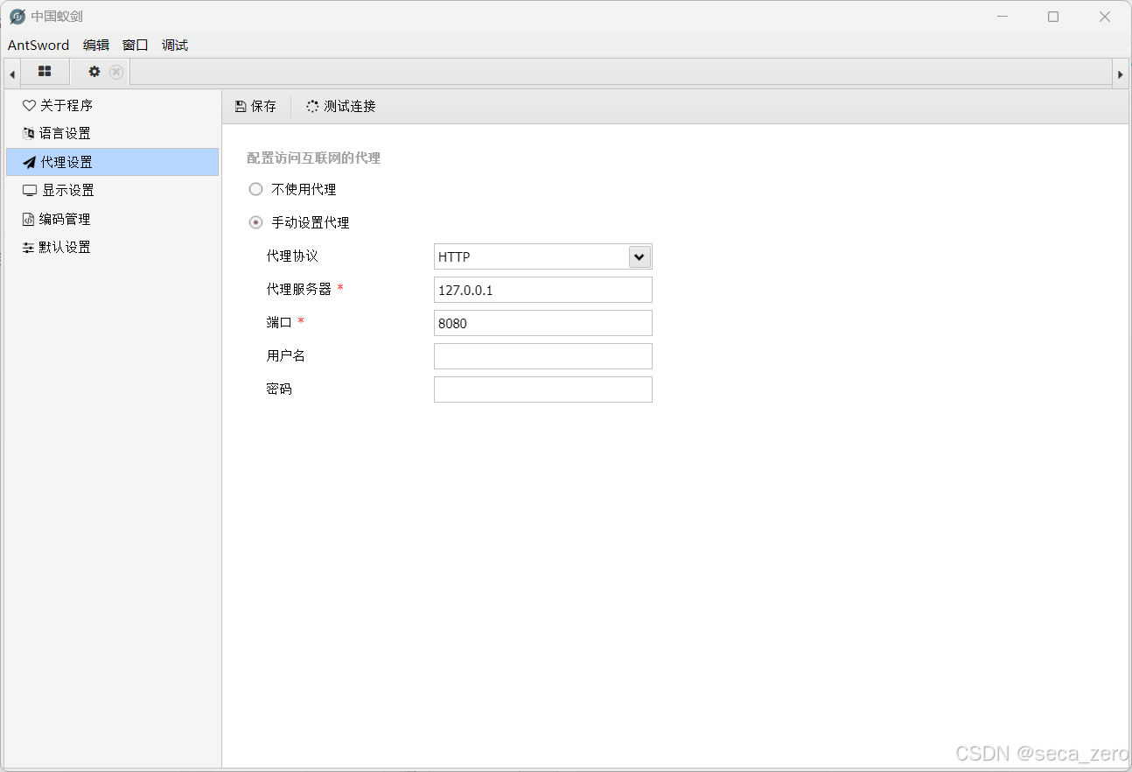Focus the proxy server 127.0.0.1 field
Viewport: 1132px width, 772px height.
pyautogui.click(x=543, y=290)
